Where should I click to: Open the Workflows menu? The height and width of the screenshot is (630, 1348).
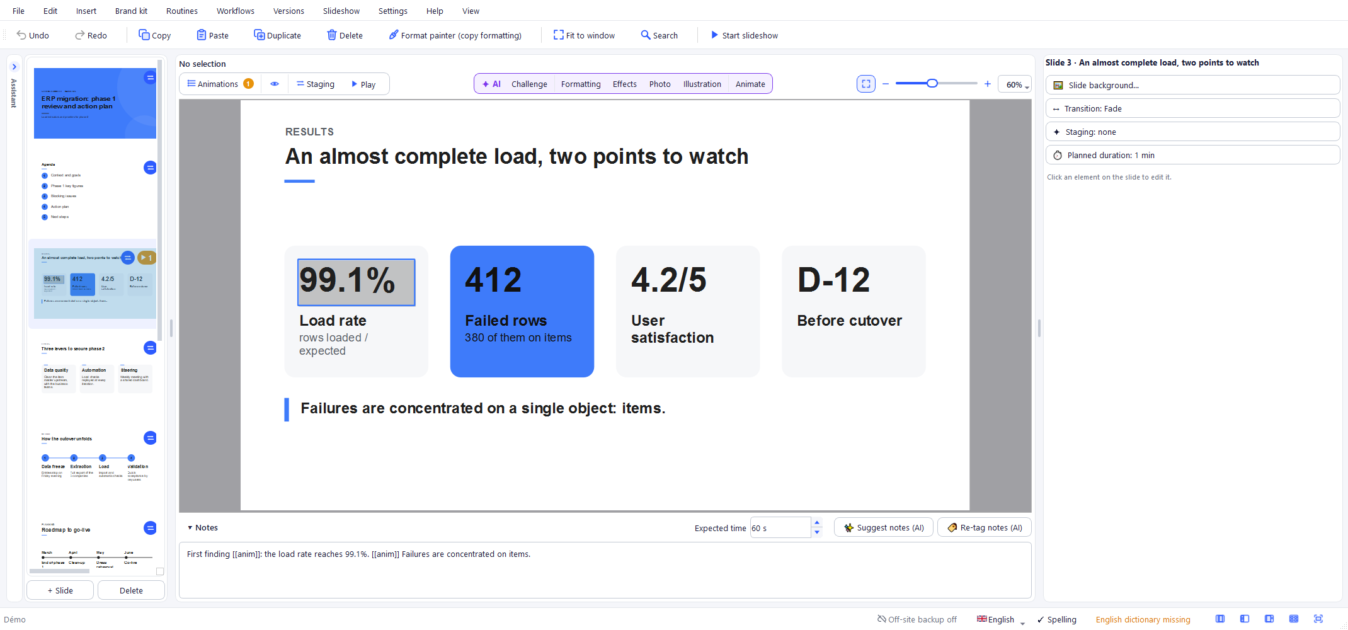236,11
